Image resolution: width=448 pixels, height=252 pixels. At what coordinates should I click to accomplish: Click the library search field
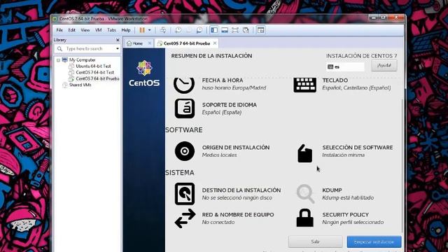pyautogui.click(x=87, y=49)
